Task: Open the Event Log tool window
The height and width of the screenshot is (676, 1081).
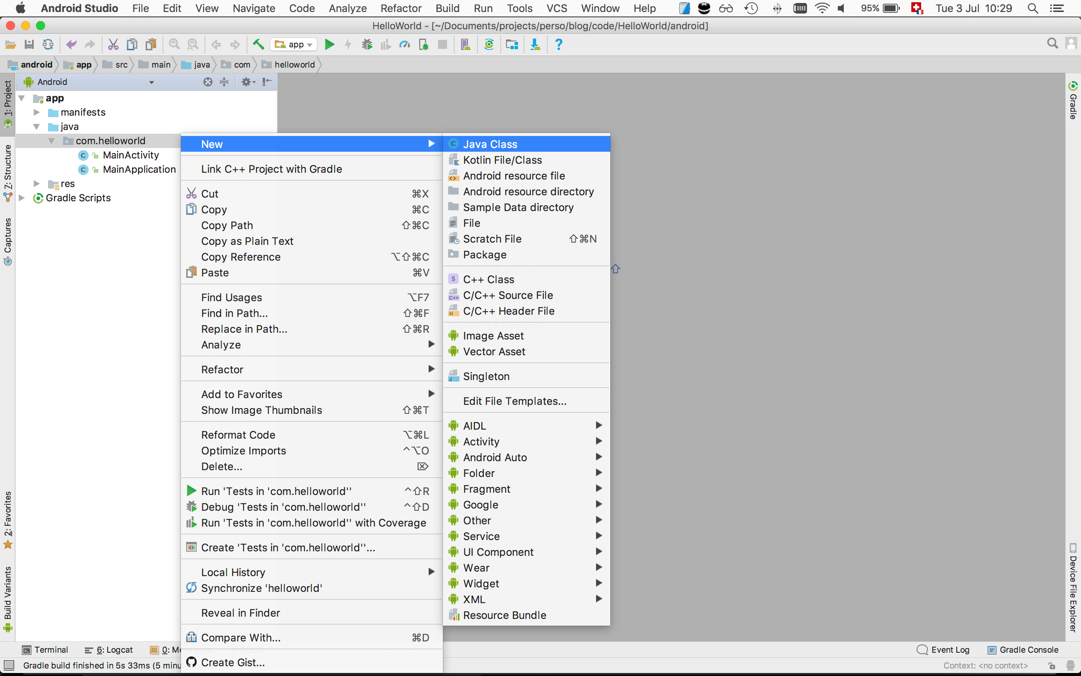Action: (x=943, y=650)
